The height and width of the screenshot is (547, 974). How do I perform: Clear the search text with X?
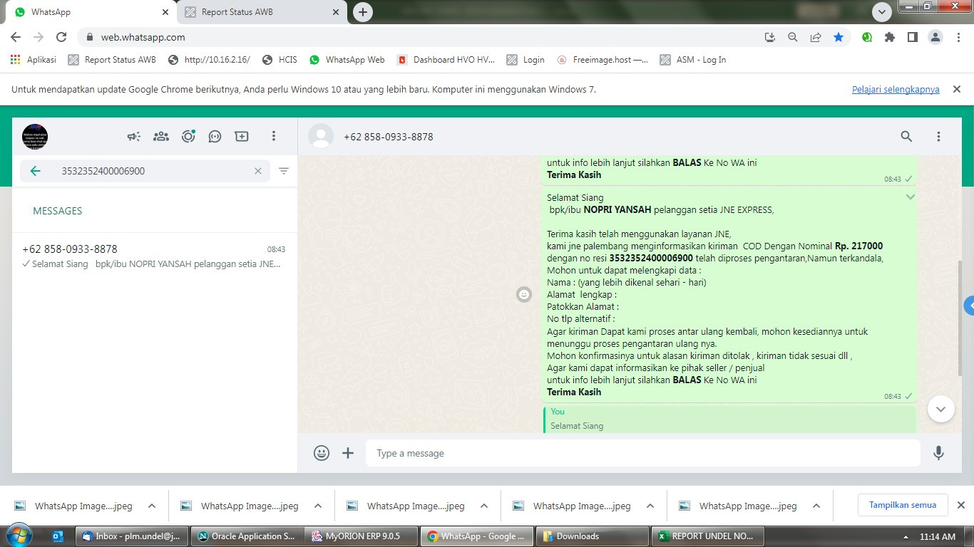click(x=258, y=171)
